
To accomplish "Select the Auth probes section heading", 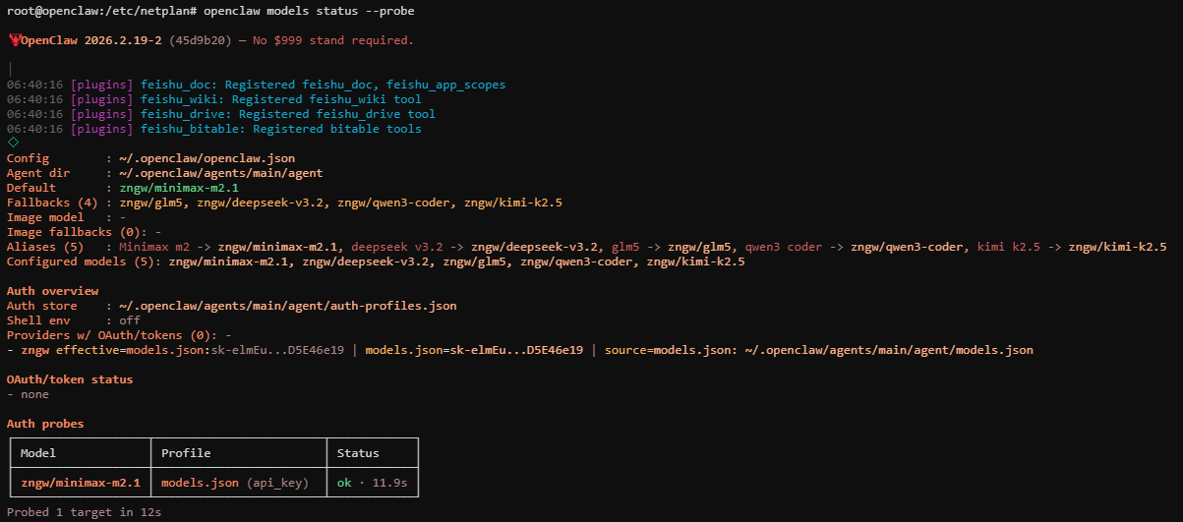I will coord(45,424).
